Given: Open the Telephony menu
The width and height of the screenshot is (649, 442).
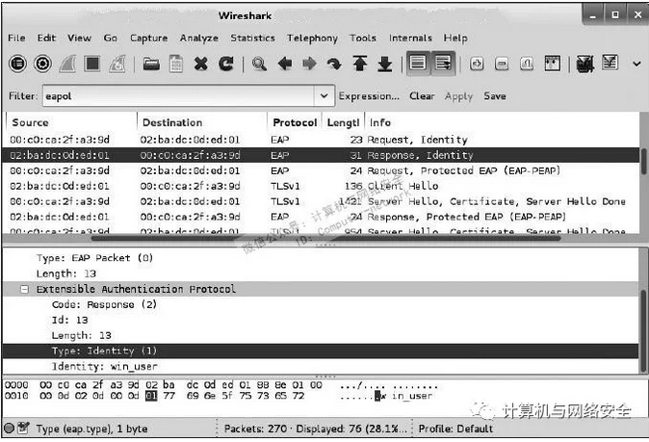Looking at the screenshot, I should pyautogui.click(x=312, y=39).
